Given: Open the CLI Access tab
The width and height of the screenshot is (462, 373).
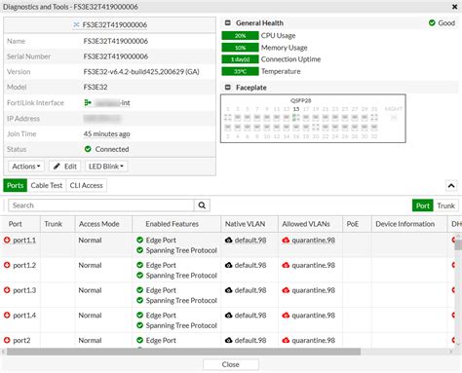Looking at the screenshot, I should 86,185.
